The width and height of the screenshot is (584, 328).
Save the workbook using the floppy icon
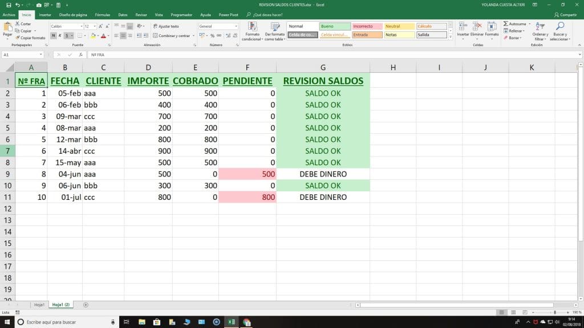point(9,5)
